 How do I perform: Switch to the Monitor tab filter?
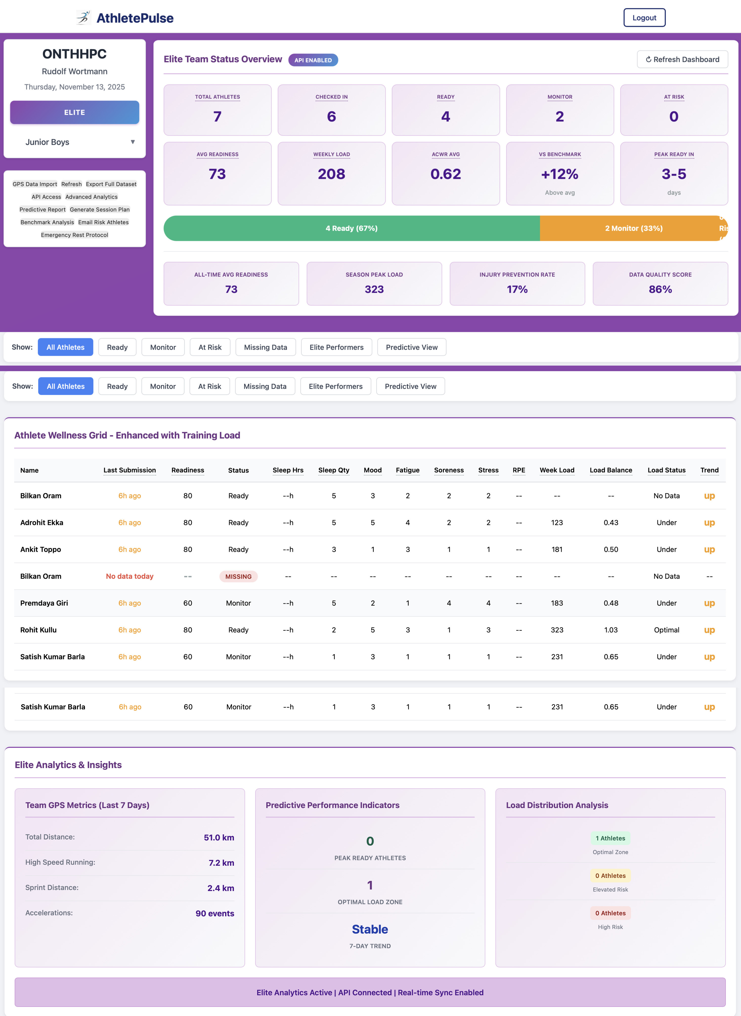[163, 347]
